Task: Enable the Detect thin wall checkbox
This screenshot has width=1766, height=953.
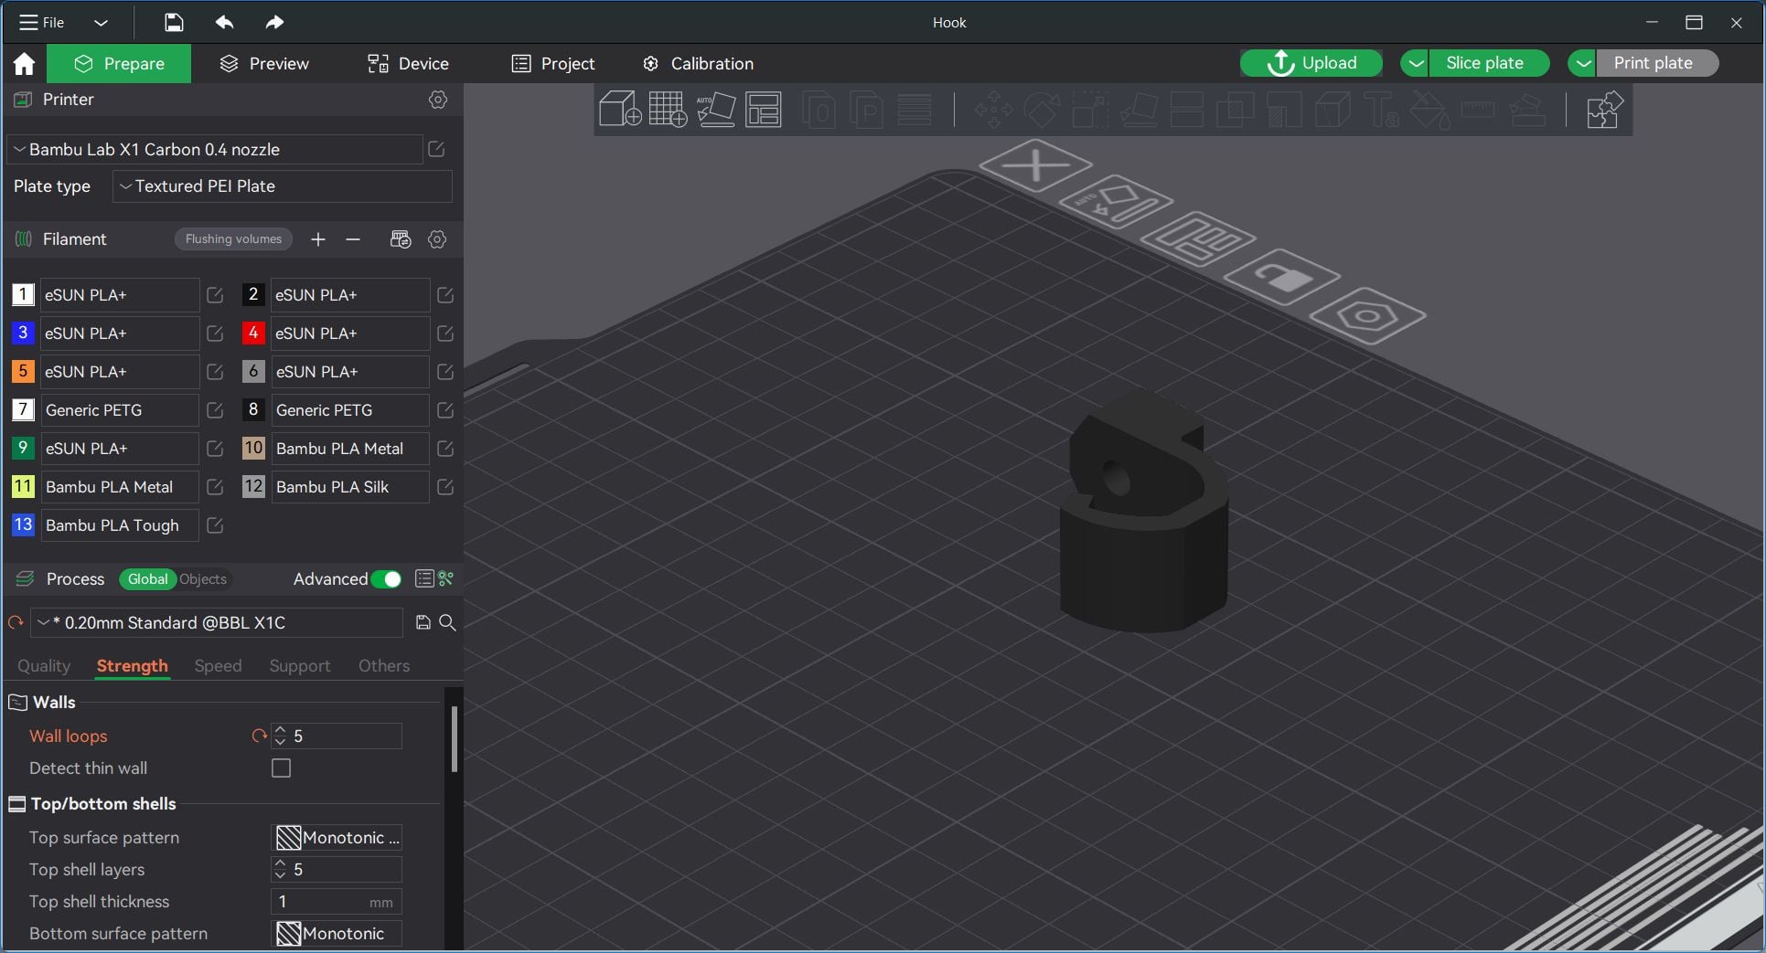Action: point(282,768)
